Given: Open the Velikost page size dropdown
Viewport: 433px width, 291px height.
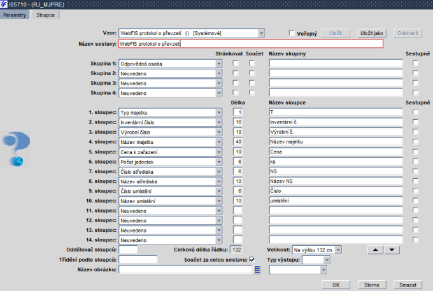Looking at the screenshot, I should pyautogui.click(x=338, y=250).
